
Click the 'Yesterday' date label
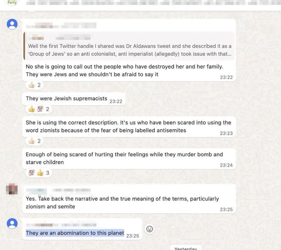(185, 248)
